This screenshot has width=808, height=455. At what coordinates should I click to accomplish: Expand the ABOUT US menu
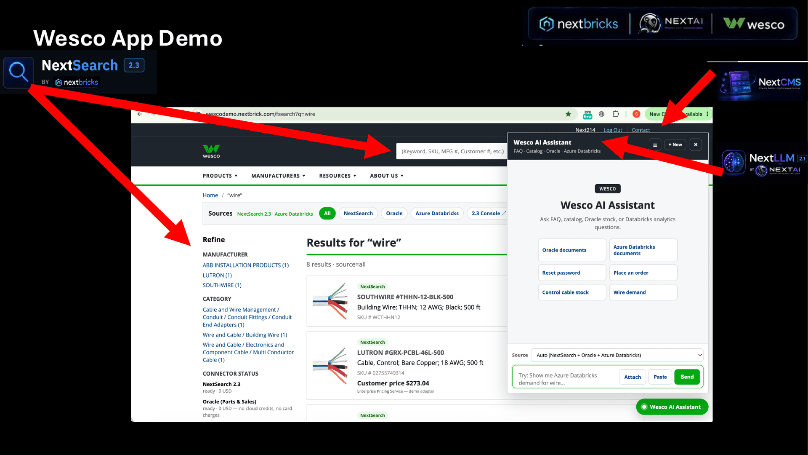tap(387, 176)
